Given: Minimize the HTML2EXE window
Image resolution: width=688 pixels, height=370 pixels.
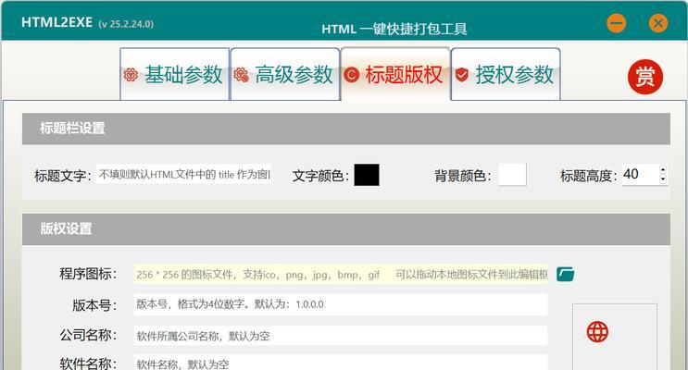Looking at the screenshot, I should pyautogui.click(x=616, y=23).
